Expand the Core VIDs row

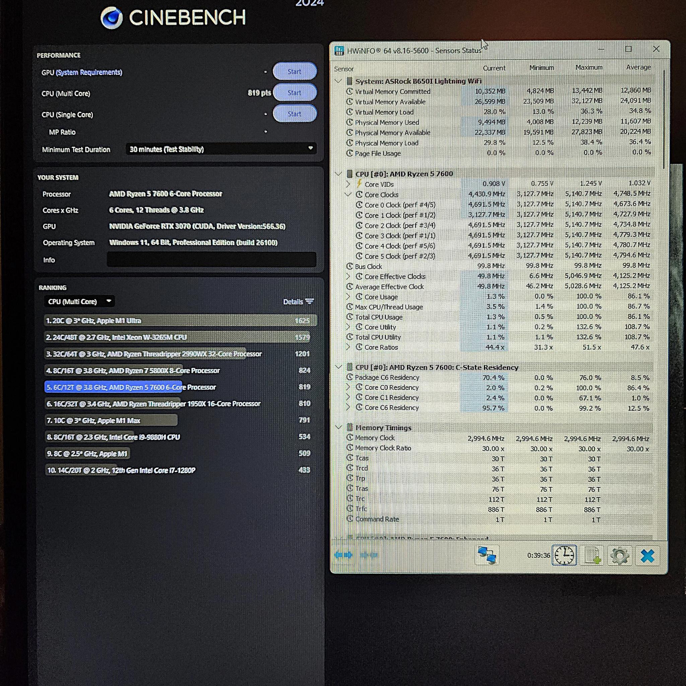(348, 184)
